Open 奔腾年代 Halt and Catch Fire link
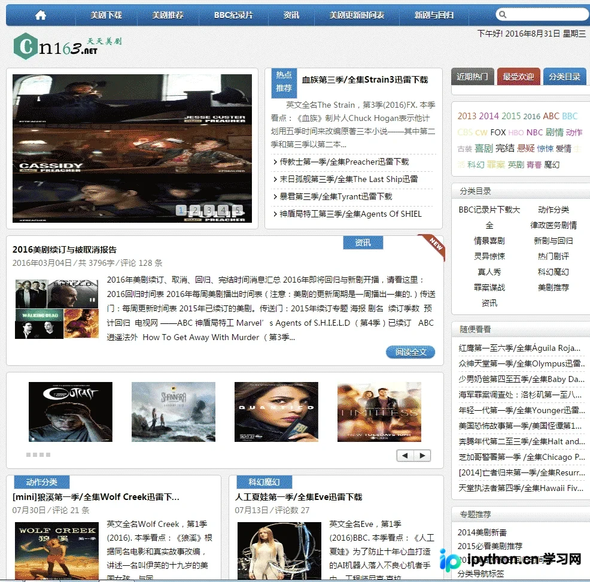This screenshot has width=590, height=582. click(x=522, y=441)
